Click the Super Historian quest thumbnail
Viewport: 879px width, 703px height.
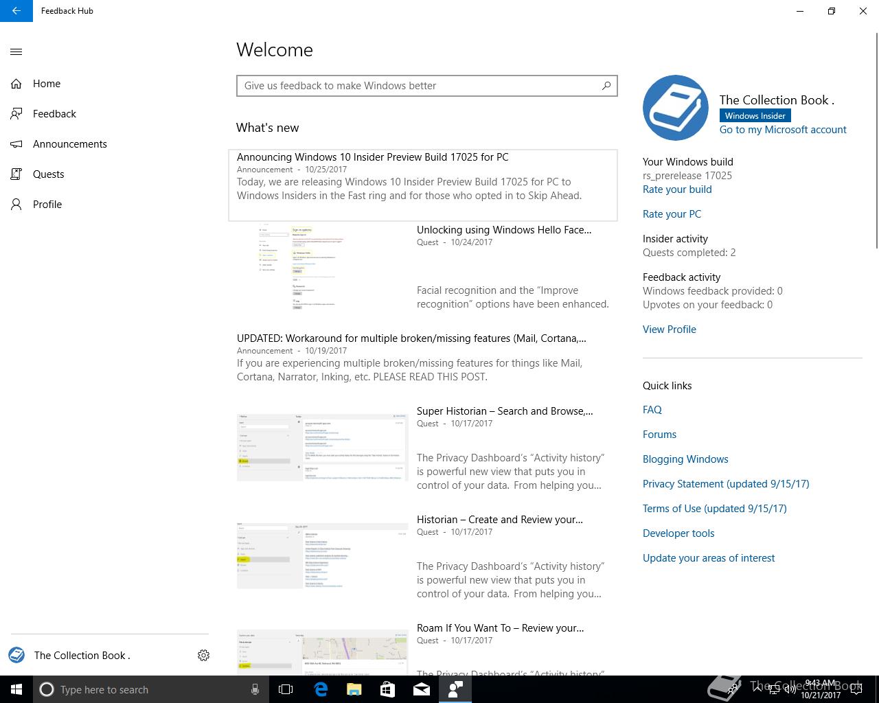[x=322, y=447]
